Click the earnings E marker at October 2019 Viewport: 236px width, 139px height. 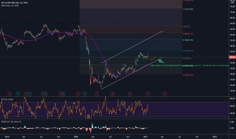pos(61,94)
